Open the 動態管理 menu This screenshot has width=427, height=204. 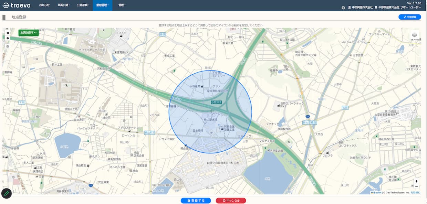click(x=102, y=5)
